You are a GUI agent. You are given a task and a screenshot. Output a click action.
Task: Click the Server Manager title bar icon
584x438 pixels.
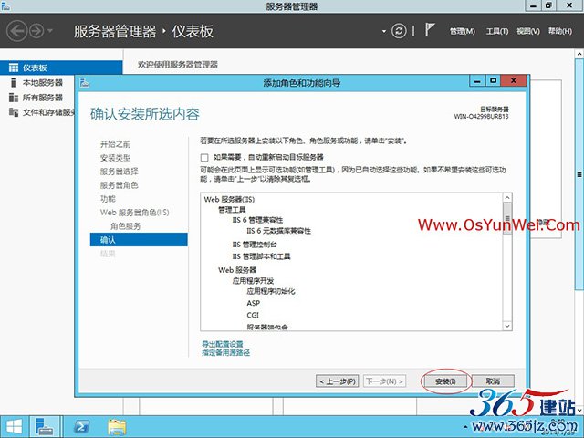click(x=5, y=6)
